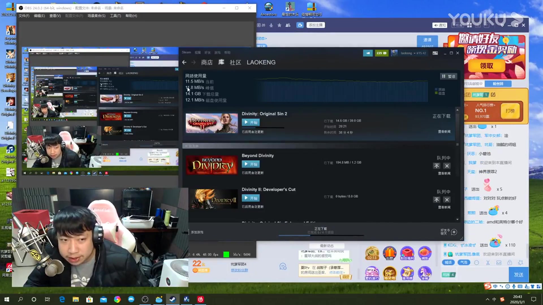Open 帮助(H) menu in OBS
Image resolution: width=543 pixels, height=305 pixels.
point(131,16)
